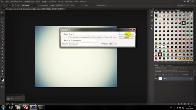196x110 pixels.
Task: Click Delete layer trash icon in Layers panel
Action: pos(192,104)
